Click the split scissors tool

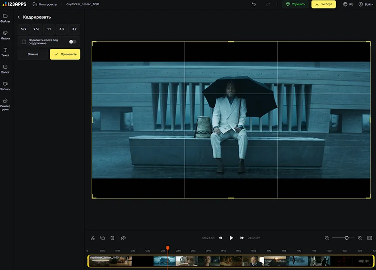[93, 238]
